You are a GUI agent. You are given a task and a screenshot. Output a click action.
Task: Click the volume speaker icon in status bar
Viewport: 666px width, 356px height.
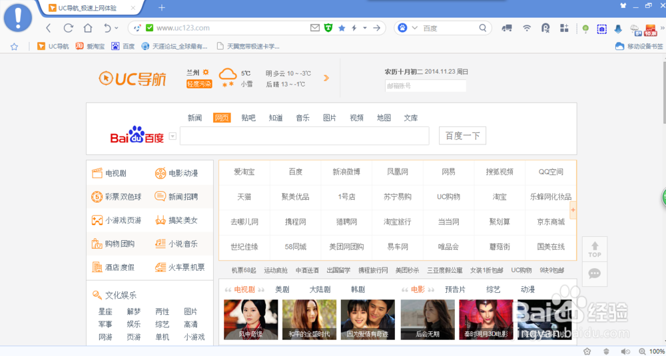click(x=625, y=351)
